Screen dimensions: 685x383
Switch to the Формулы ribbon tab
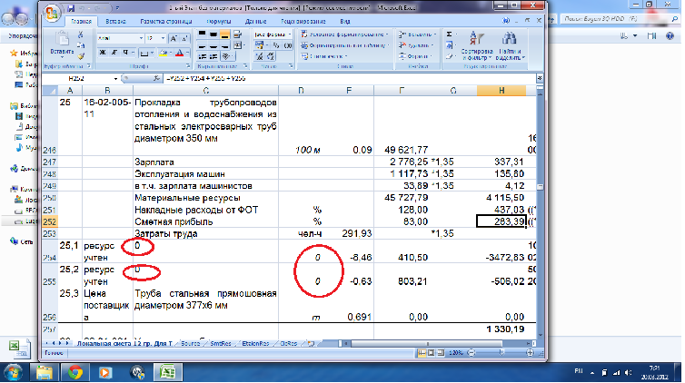click(218, 21)
